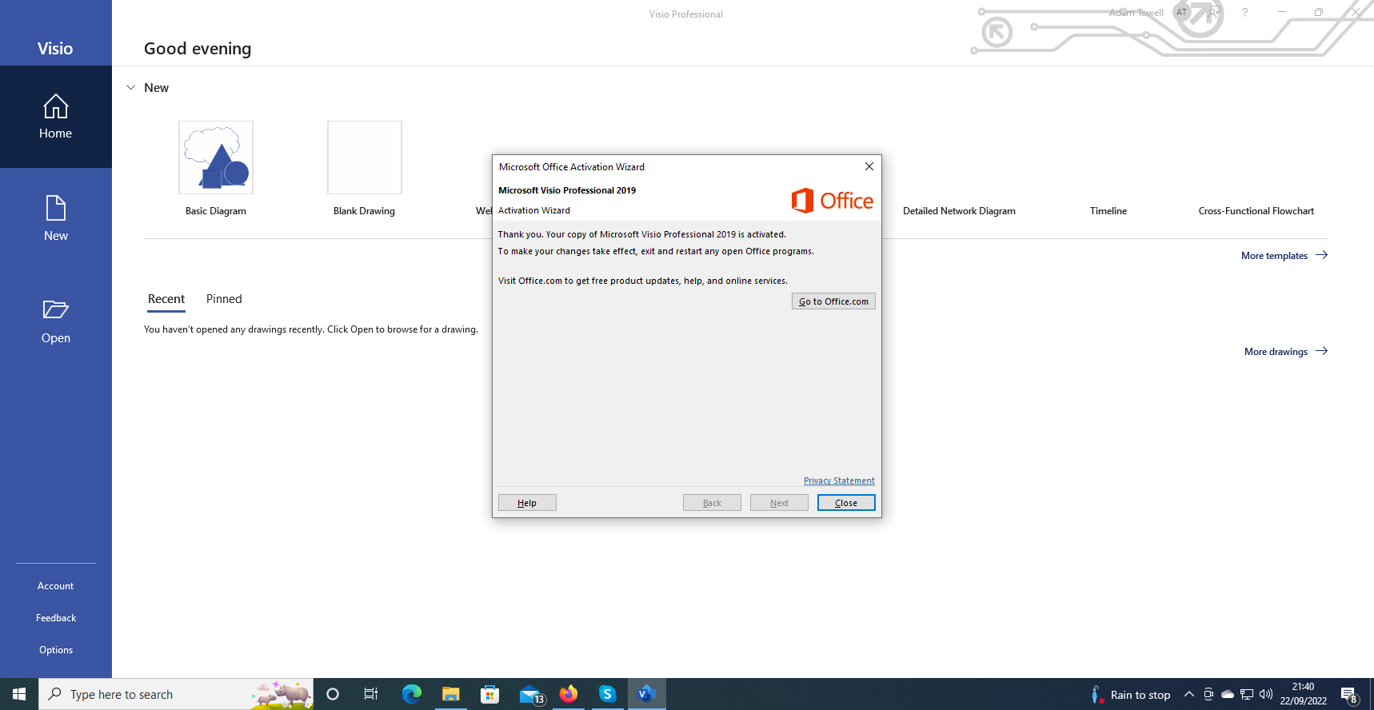Close the Activation Wizard with X icon
The width and height of the screenshot is (1374, 710).
pos(869,166)
